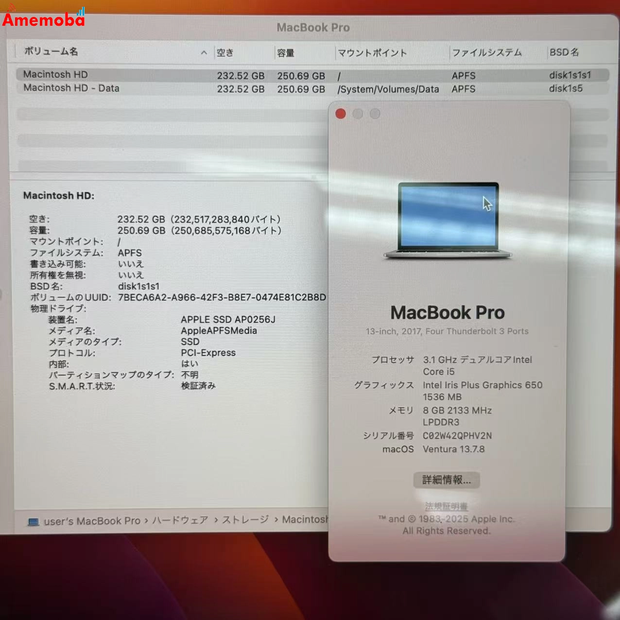The width and height of the screenshot is (620, 620).
Task: Open the 法規証明書 link
Action: coord(446,505)
